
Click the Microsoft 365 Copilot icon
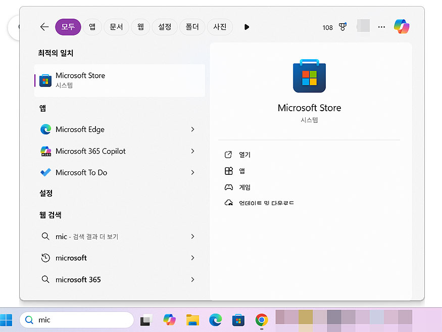(x=45, y=151)
